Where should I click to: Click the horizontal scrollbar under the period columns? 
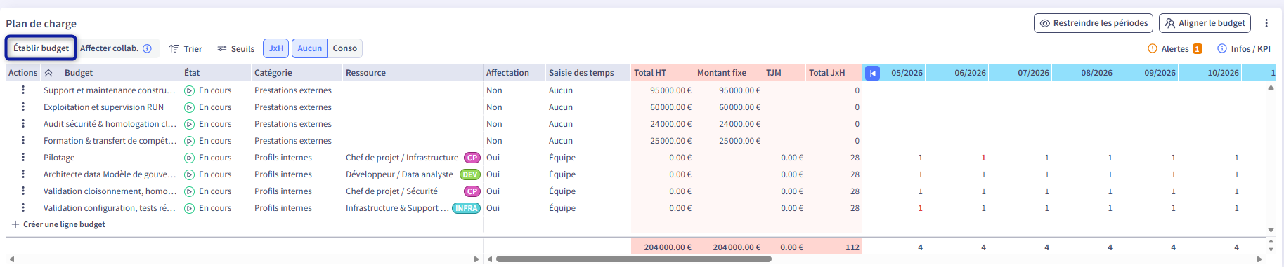click(634, 259)
